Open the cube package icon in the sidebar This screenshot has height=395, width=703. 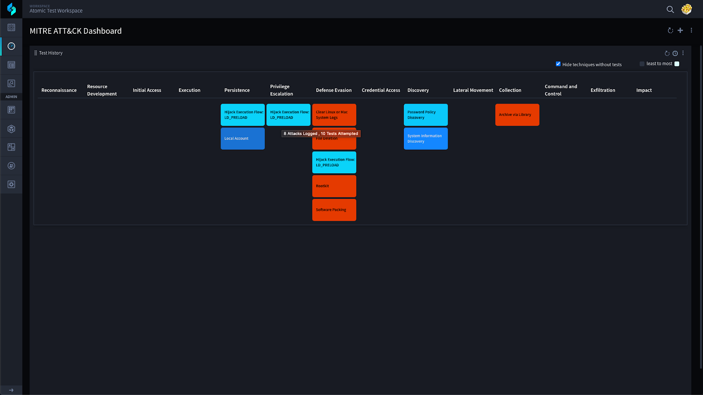(x=11, y=129)
